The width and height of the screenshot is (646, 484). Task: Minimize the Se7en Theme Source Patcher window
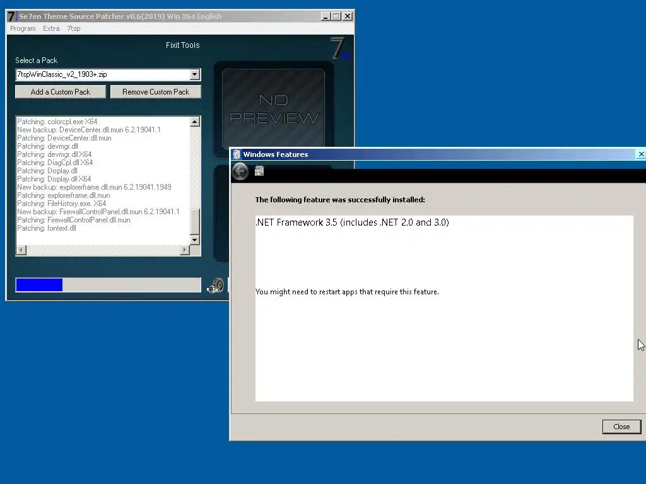[326, 16]
